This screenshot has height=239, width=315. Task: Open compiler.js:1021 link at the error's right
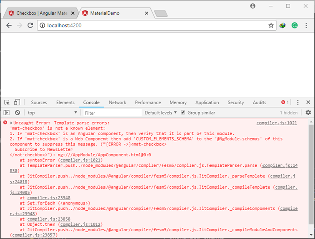tap(277, 123)
